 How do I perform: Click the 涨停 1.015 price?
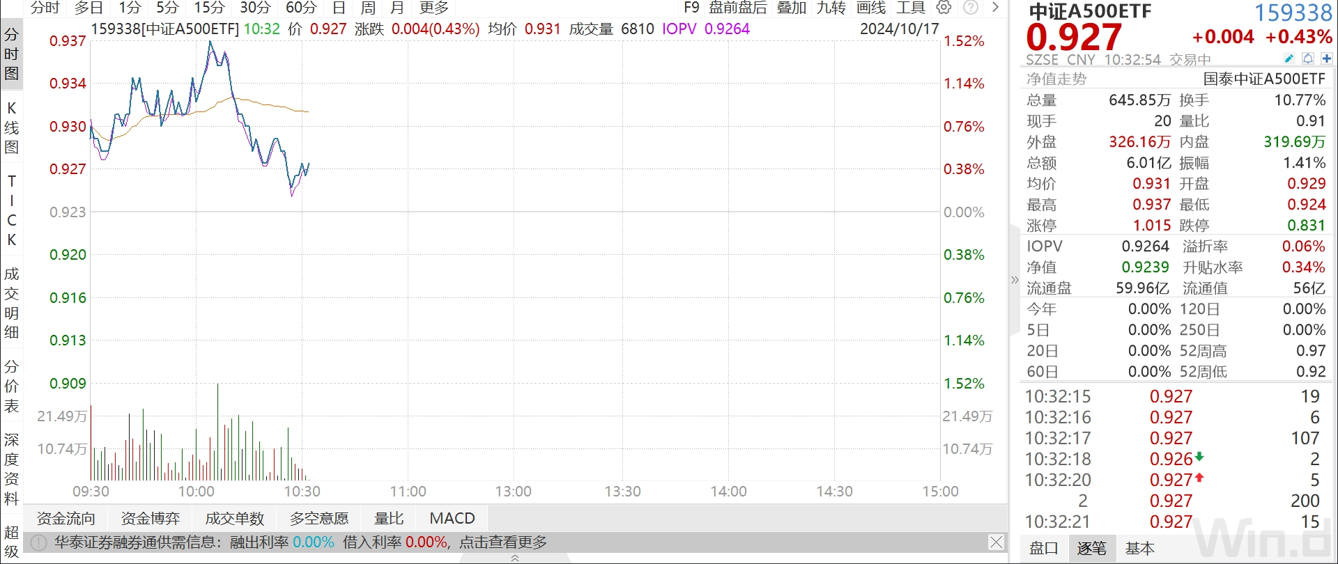coord(1151,226)
